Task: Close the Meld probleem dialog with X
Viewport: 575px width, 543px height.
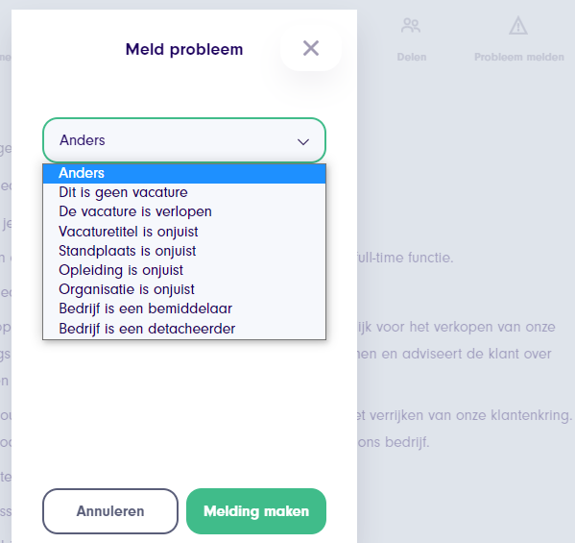Action: pos(311,48)
